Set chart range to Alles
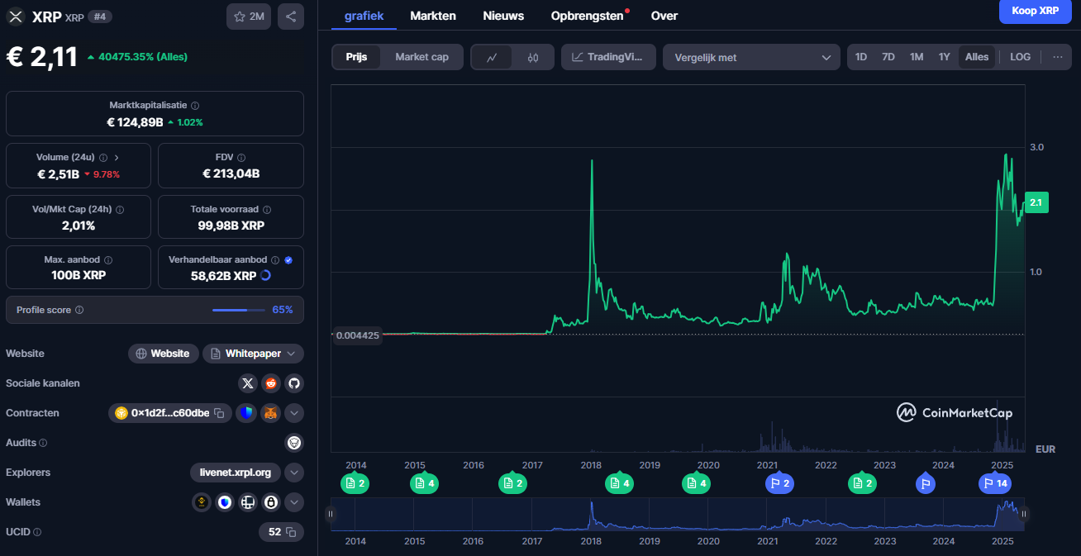 pyautogui.click(x=977, y=57)
